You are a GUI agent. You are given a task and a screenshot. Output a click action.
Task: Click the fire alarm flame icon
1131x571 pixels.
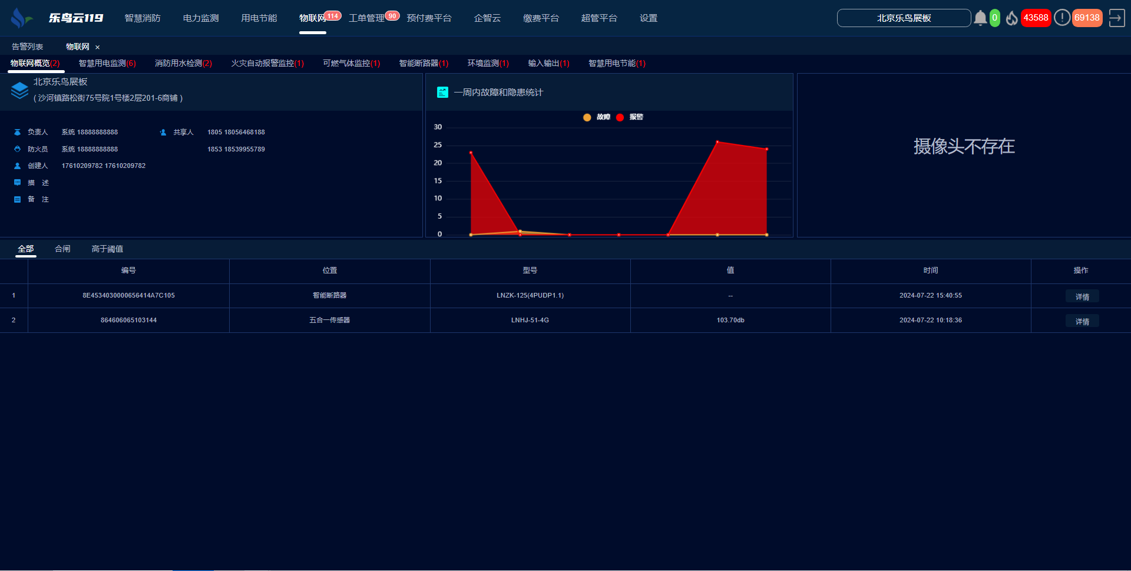1011,18
